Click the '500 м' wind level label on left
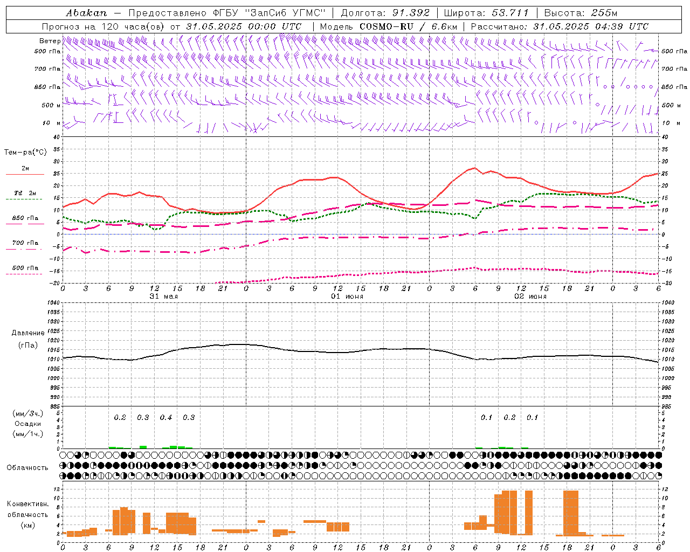 tap(51, 105)
